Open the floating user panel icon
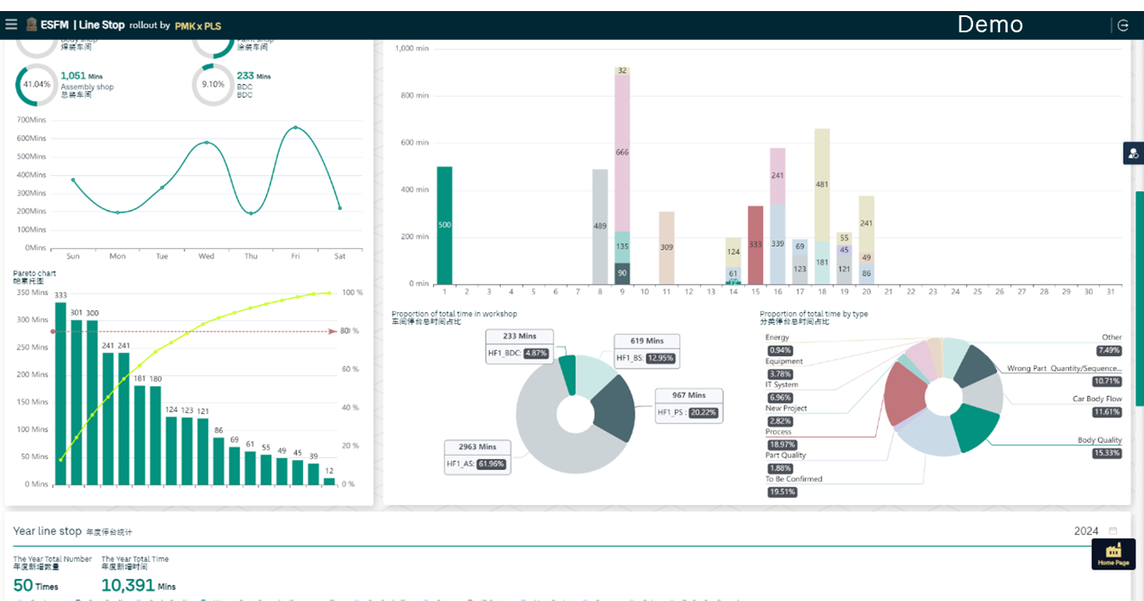 click(x=1133, y=153)
